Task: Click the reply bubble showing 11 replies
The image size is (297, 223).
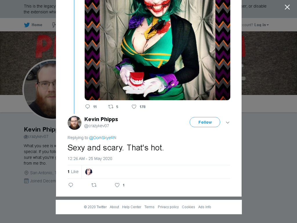Action: click(x=88, y=107)
